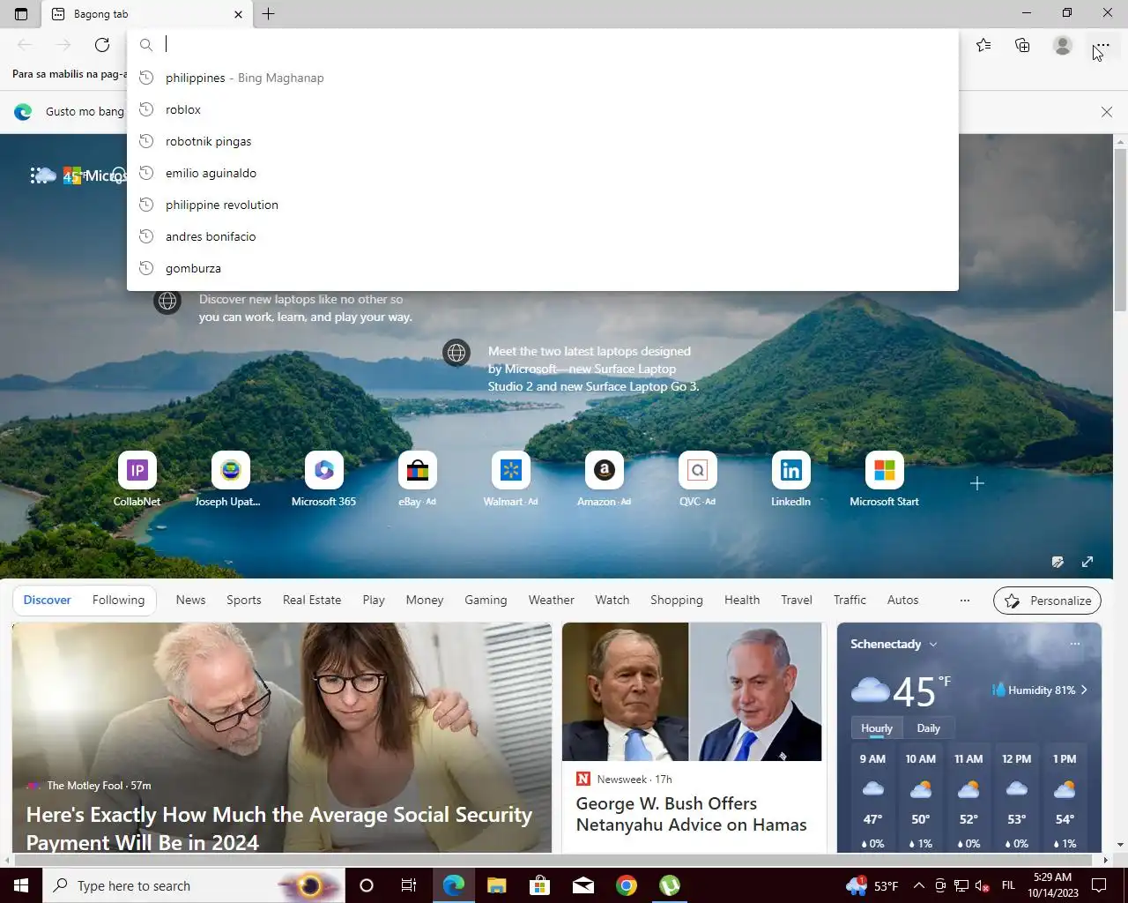This screenshot has width=1128, height=903.
Task: Expand the background image to fullscreen
Action: [x=1087, y=562]
